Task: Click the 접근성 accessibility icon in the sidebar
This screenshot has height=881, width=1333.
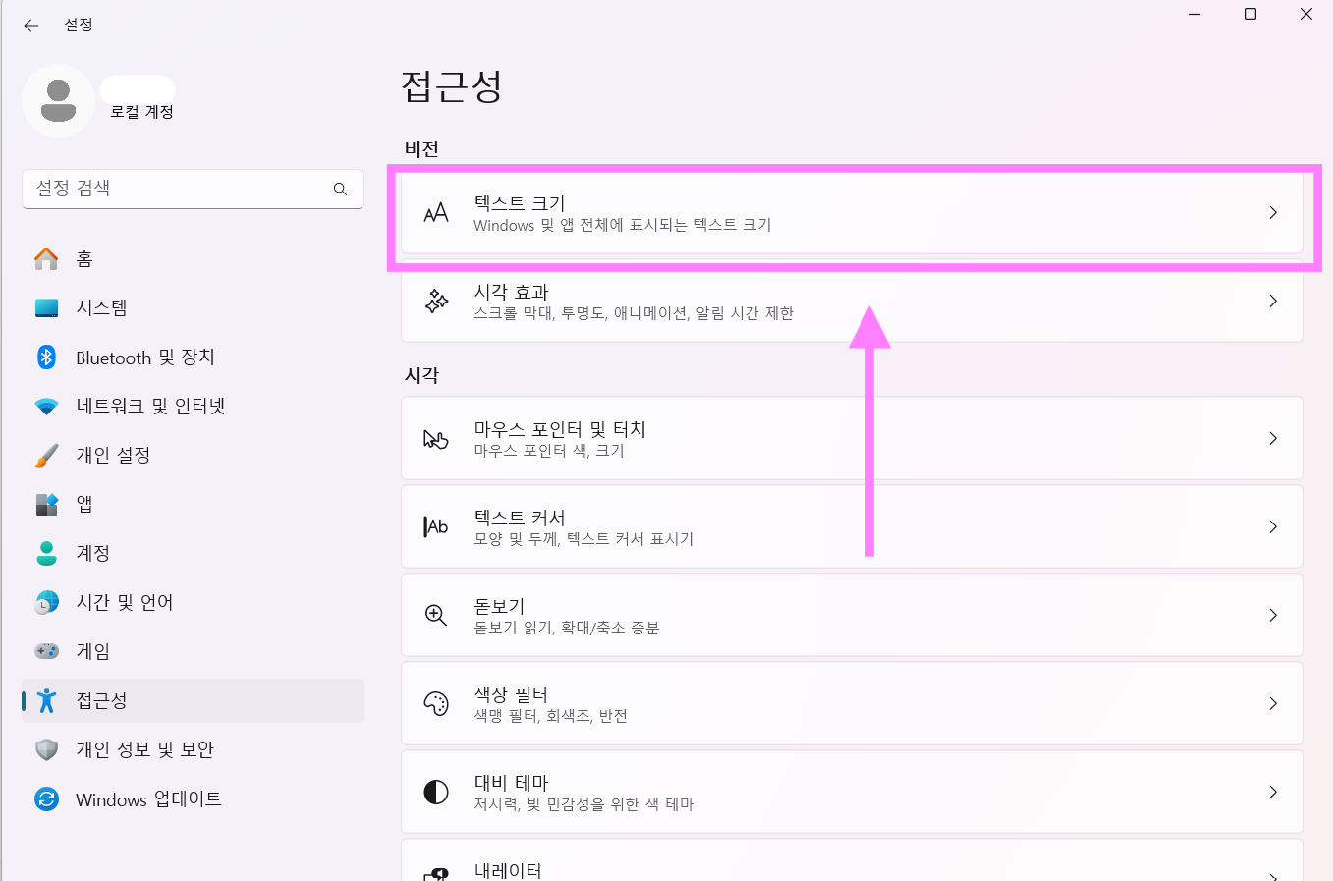Action: tap(46, 700)
